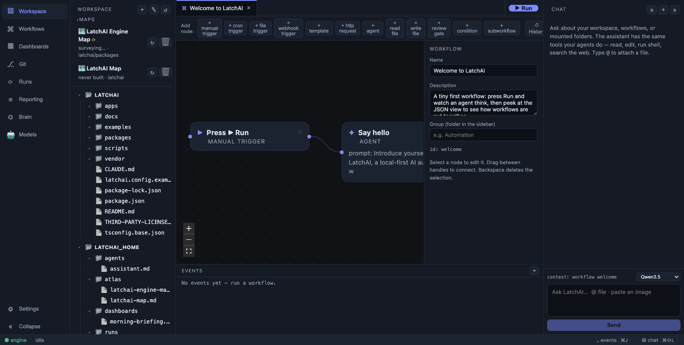Send the chat message

614,325
